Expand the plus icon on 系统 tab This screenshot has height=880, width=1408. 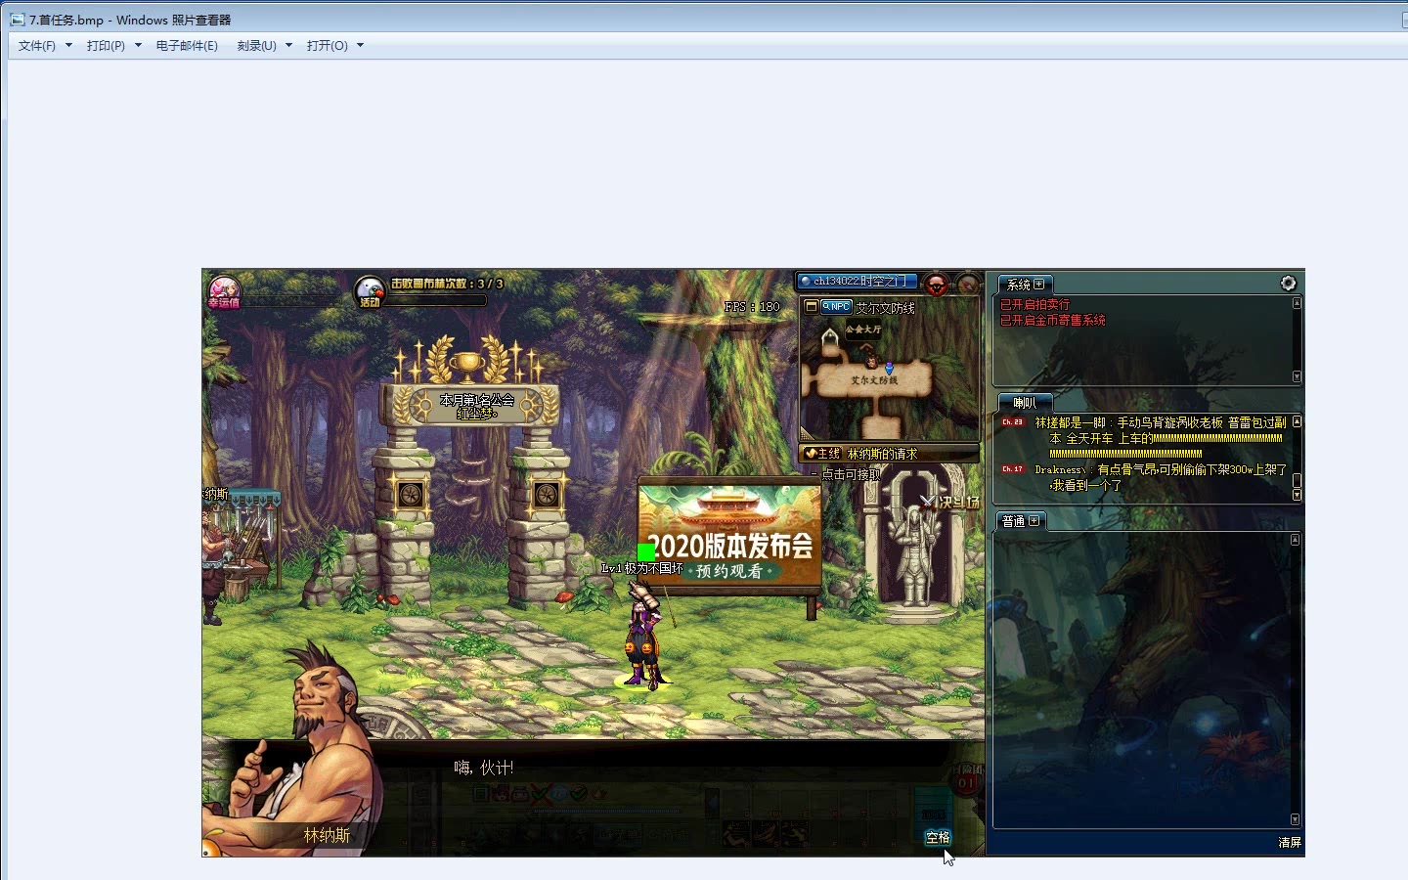point(1039,285)
